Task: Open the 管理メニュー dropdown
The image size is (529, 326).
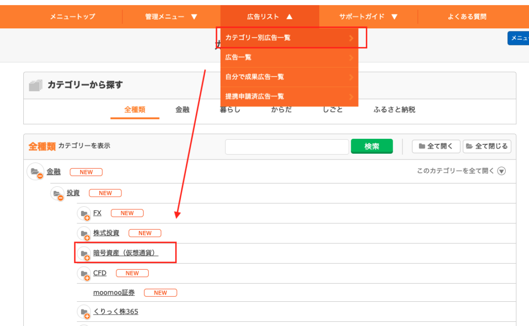Action: 171,17
